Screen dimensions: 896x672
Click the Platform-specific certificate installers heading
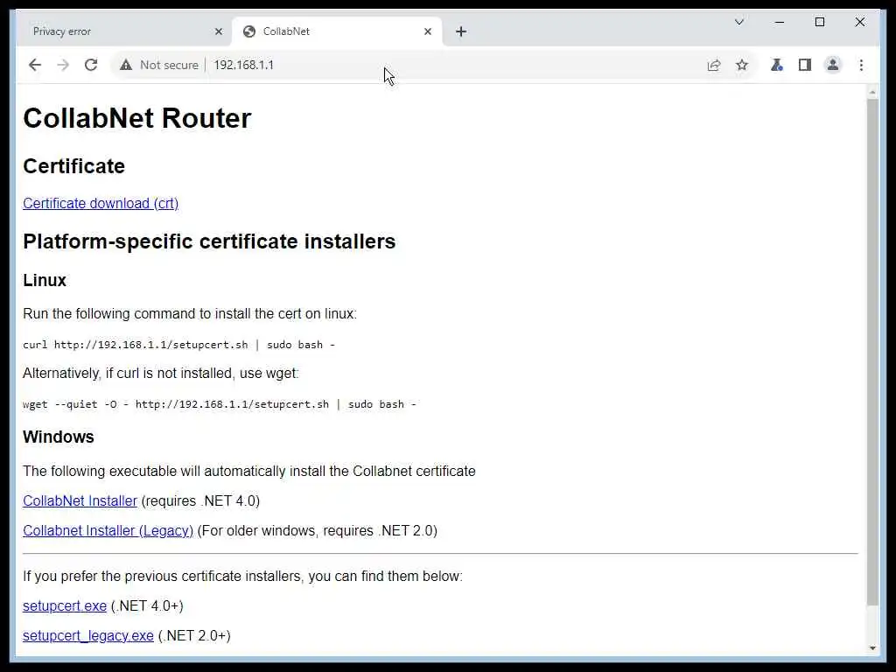209,241
